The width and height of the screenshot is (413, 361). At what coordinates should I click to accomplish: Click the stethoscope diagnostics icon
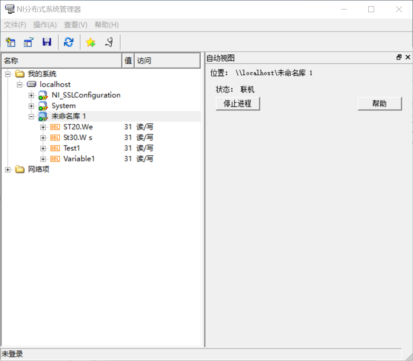click(x=109, y=42)
